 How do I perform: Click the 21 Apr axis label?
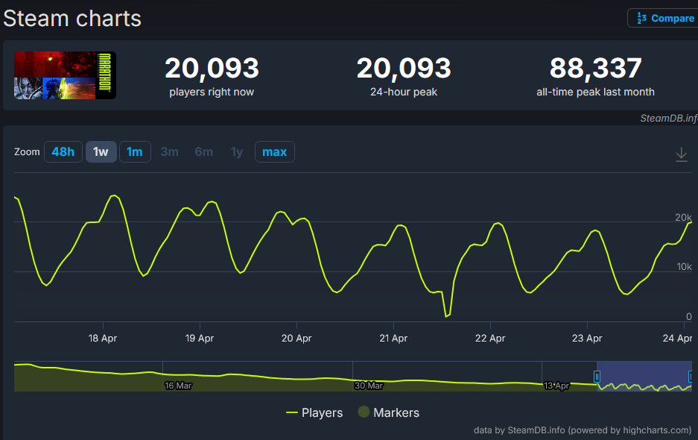[393, 339]
